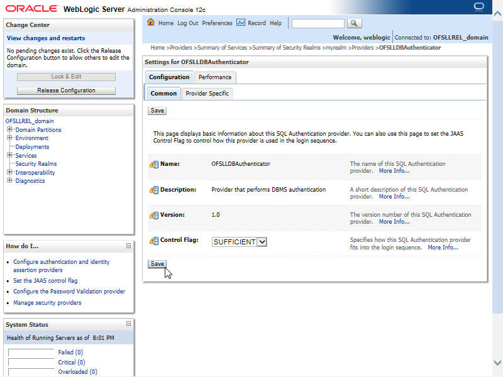This screenshot has height=377, width=503.
Task: Switch to the Performance tab
Action: click(x=215, y=77)
